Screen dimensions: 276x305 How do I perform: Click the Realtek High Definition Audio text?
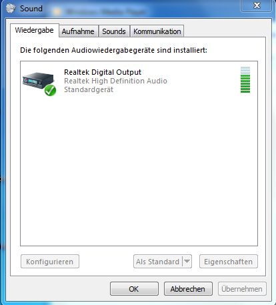click(x=115, y=81)
